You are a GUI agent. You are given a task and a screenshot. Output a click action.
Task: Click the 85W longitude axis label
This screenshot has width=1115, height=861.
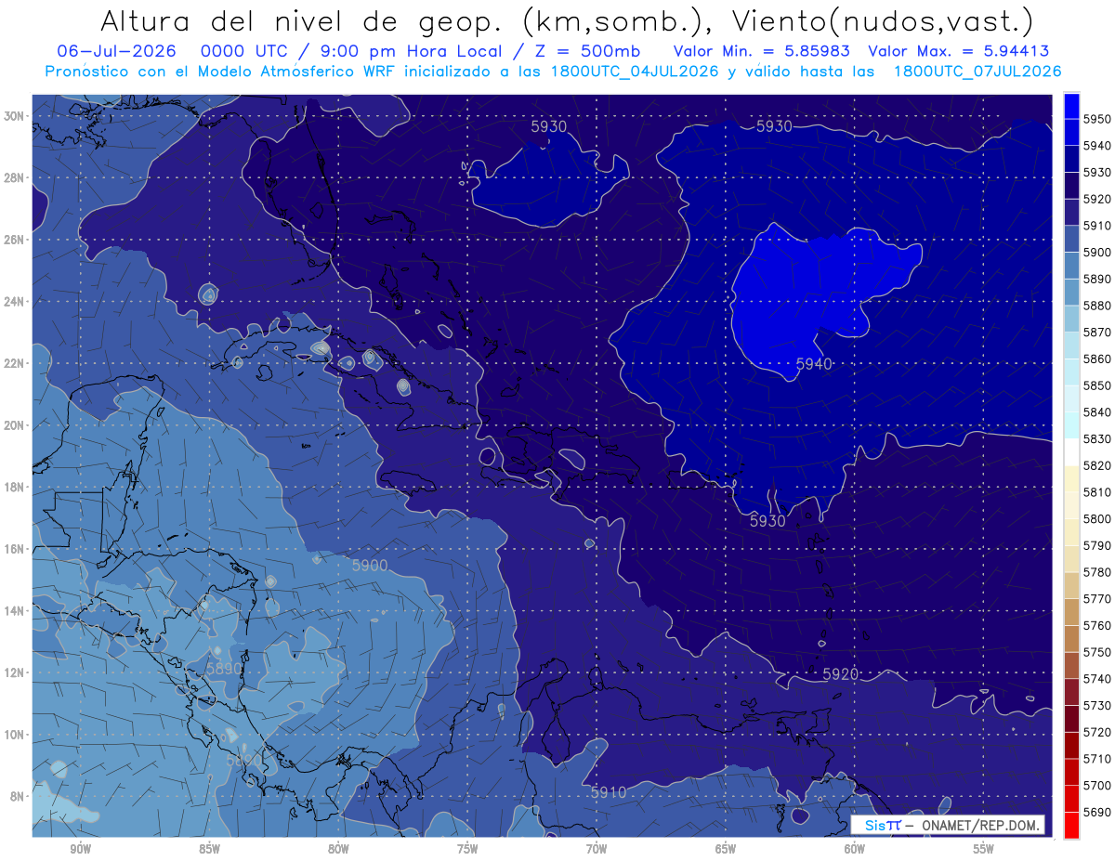pyautogui.click(x=209, y=849)
